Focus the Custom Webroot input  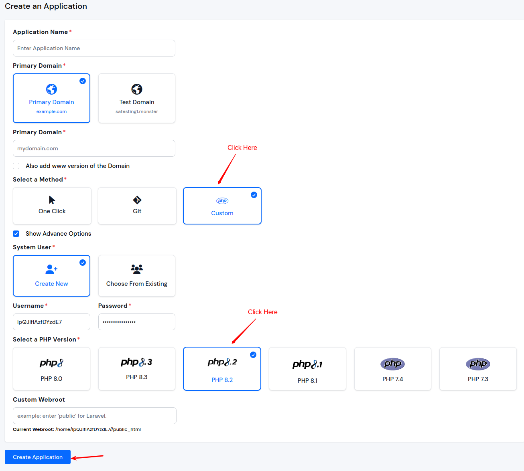(x=95, y=416)
